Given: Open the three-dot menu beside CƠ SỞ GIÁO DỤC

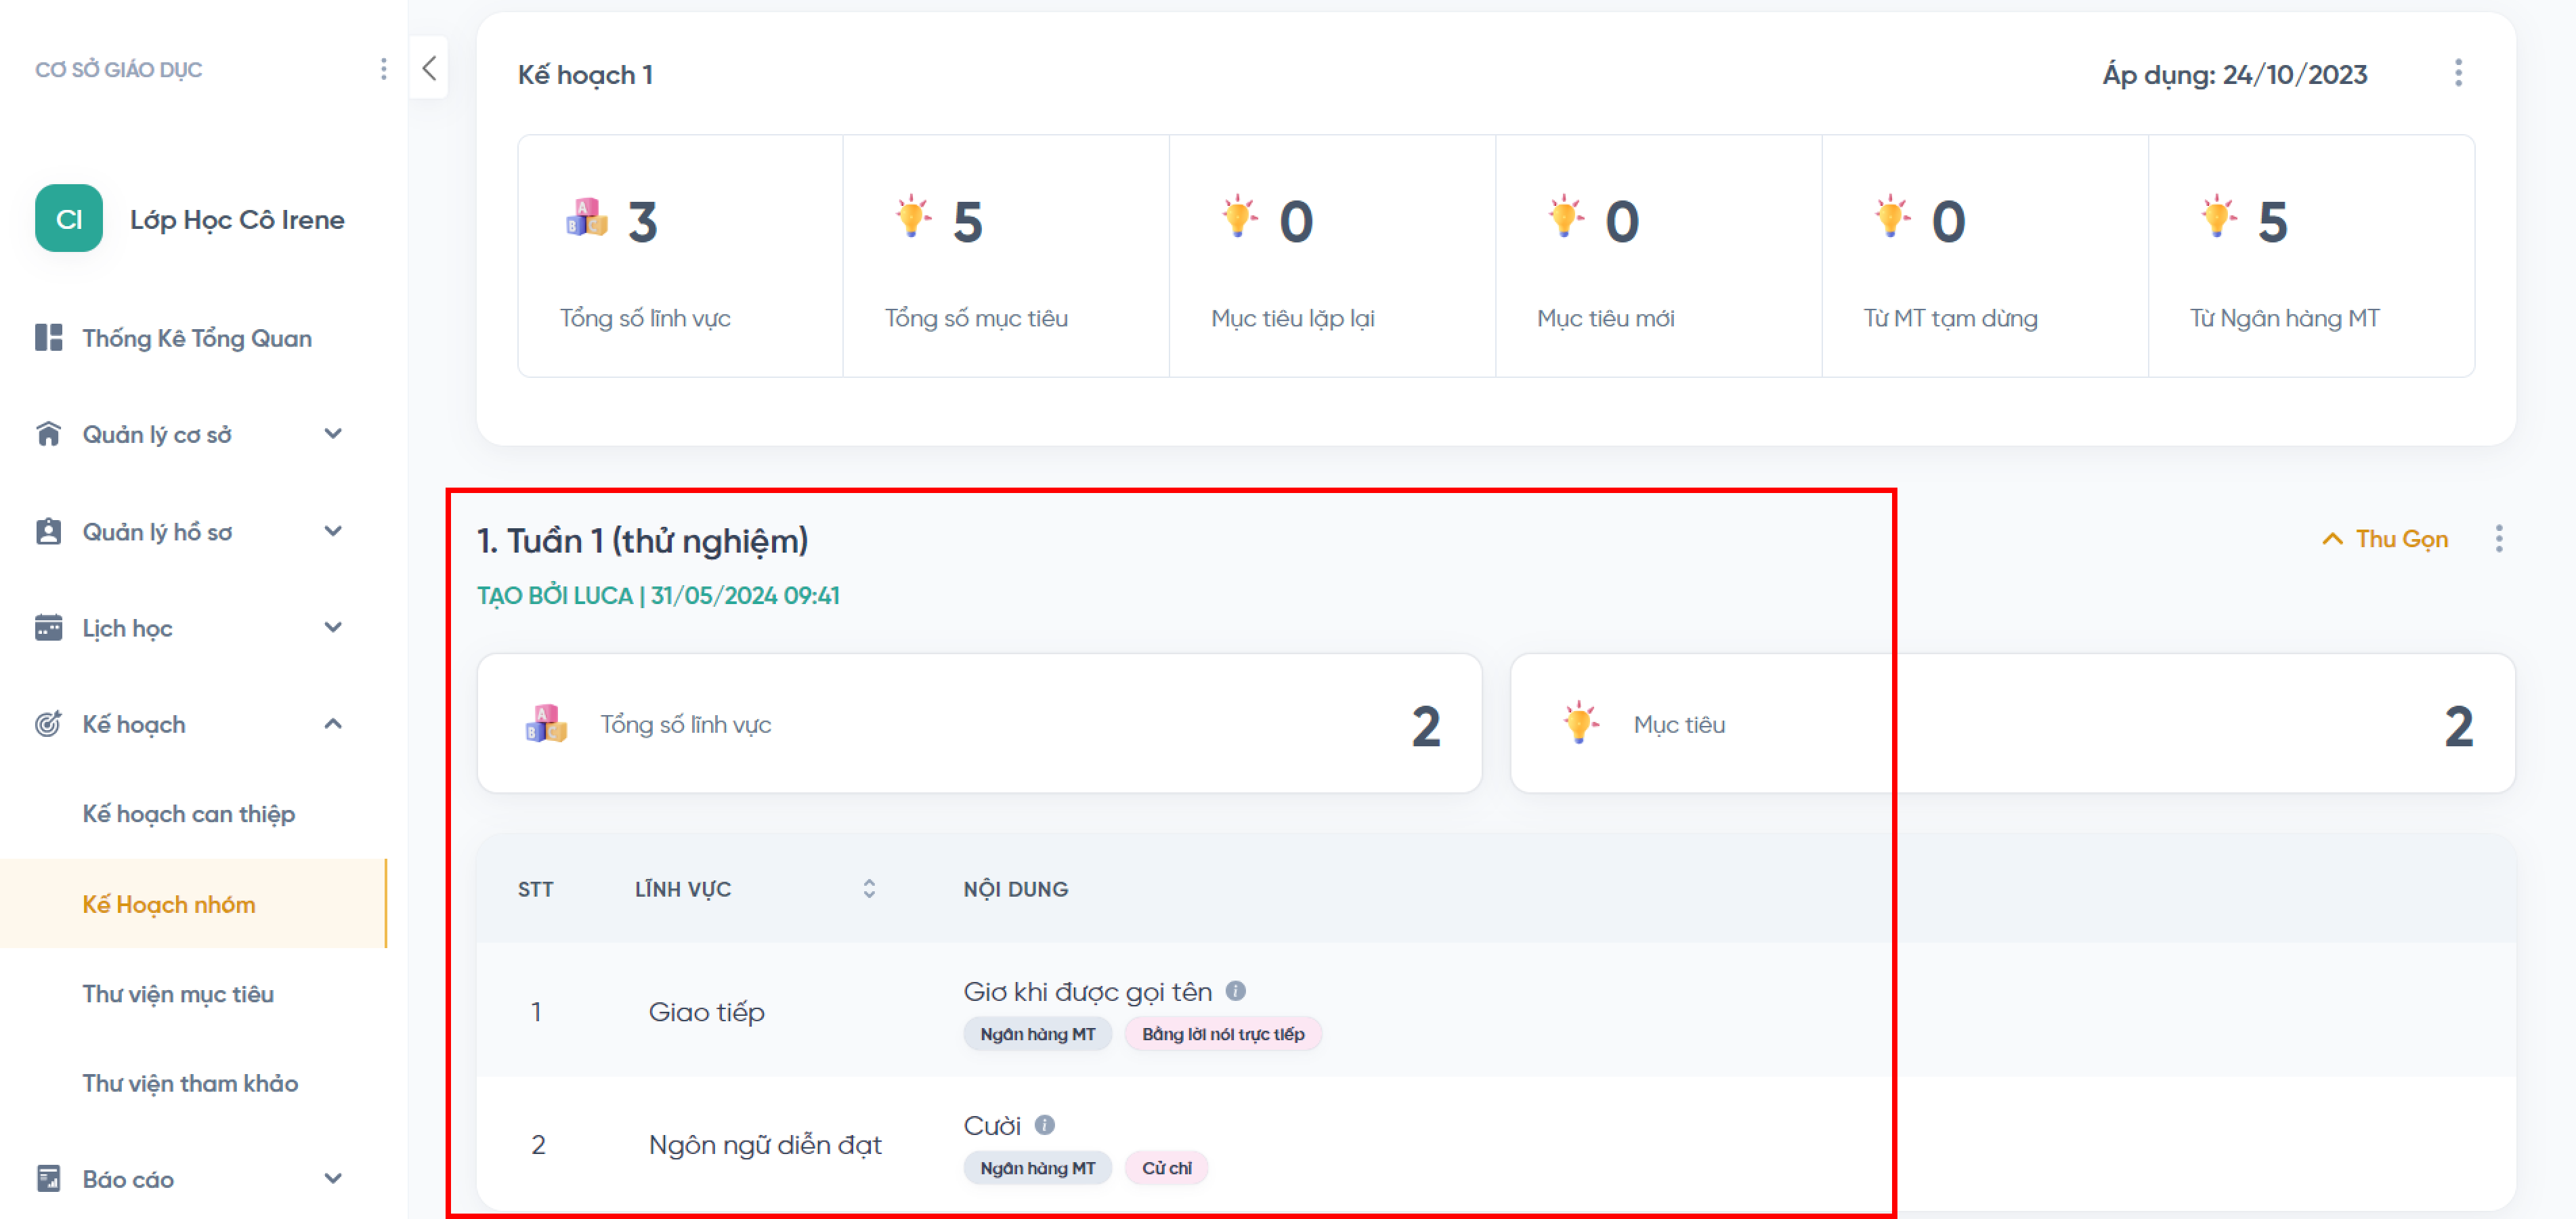Looking at the screenshot, I should coord(383,69).
